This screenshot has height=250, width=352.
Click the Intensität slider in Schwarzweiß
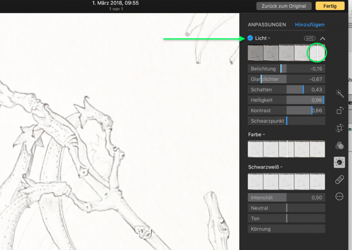coord(286,198)
